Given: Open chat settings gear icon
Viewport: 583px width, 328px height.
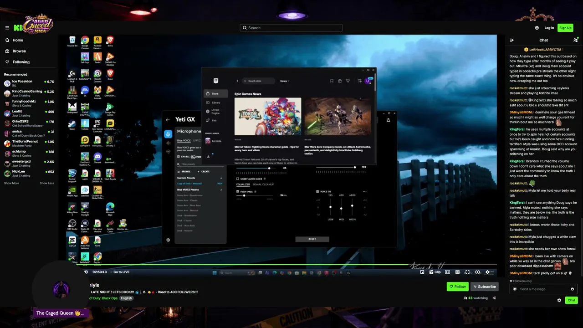Looking at the screenshot, I should click(559, 300).
